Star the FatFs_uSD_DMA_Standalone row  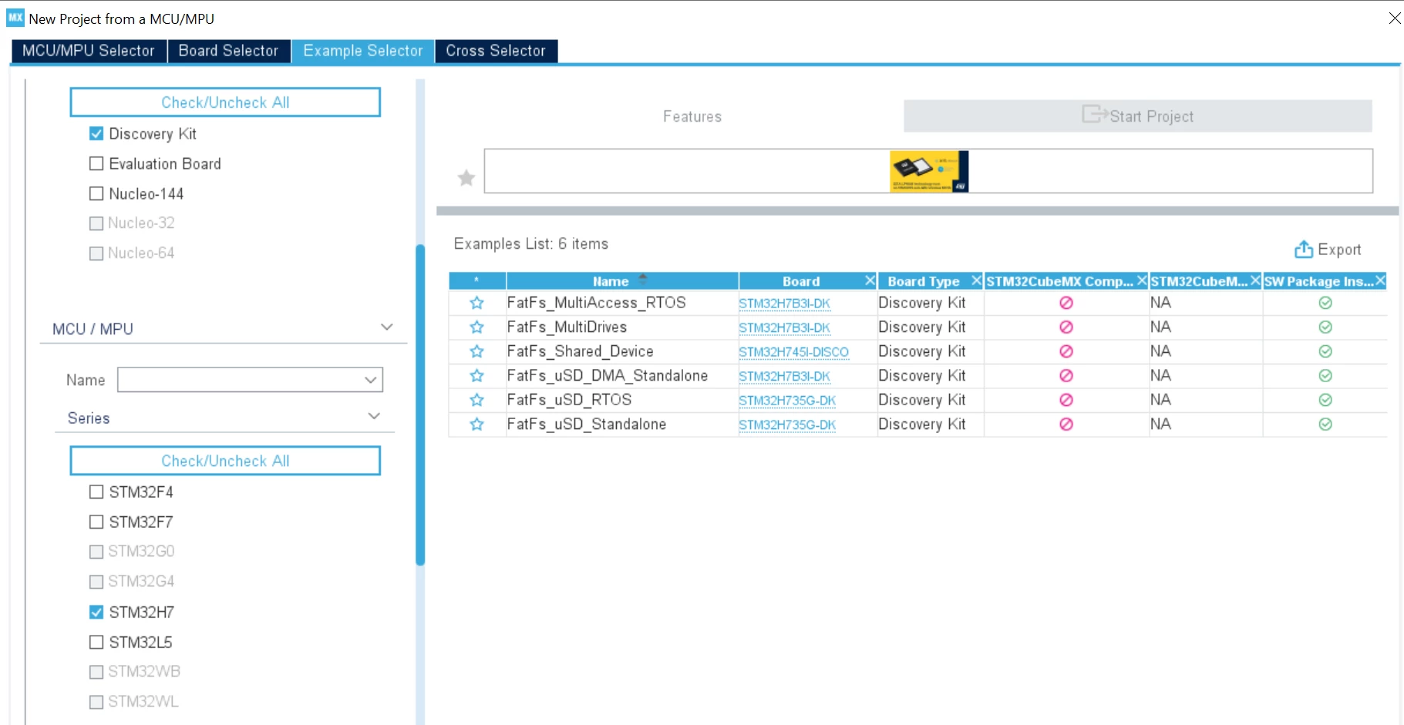(x=477, y=376)
